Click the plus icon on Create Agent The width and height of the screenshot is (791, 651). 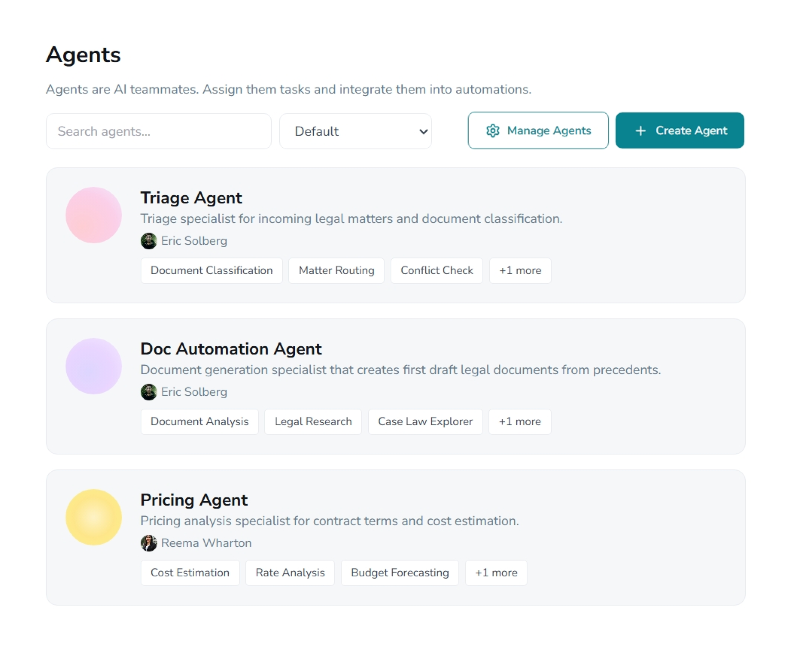(640, 130)
